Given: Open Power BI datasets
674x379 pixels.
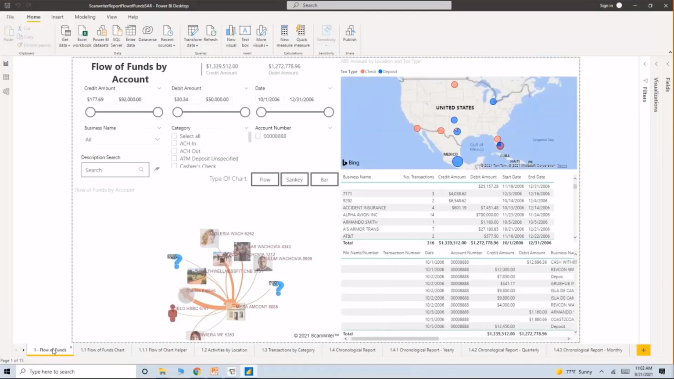Looking at the screenshot, I should point(101,36).
